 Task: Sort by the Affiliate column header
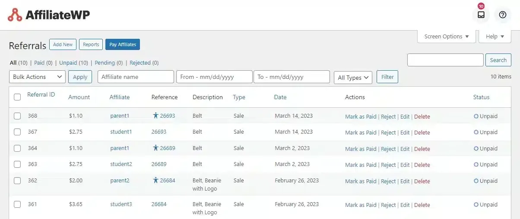[x=120, y=97]
